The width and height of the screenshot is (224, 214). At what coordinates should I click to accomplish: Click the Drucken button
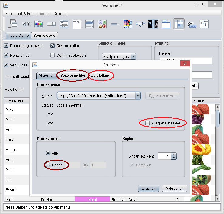[x=149, y=188]
